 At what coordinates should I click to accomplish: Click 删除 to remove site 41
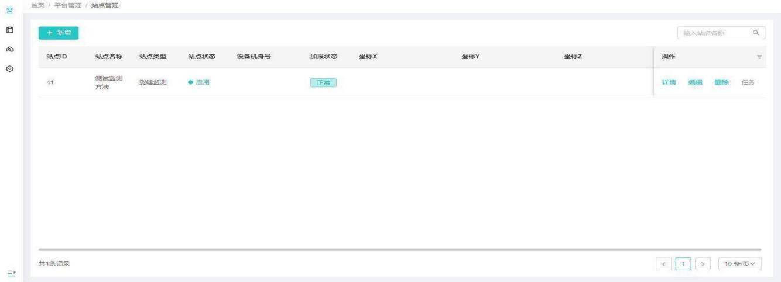pyautogui.click(x=721, y=82)
